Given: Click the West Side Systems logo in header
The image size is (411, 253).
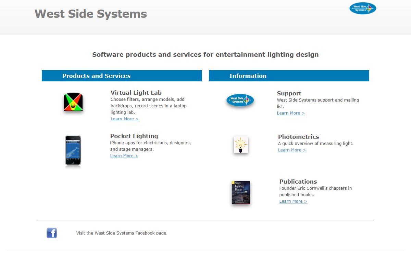Looking at the screenshot, I should point(363,8).
